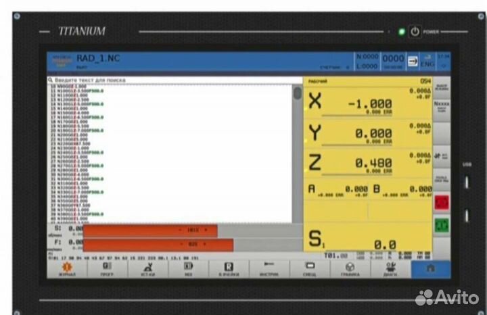Image resolution: width=487 pixels, height=315 pixels.
Task: Open the Устан setup icon
Action: point(148,269)
